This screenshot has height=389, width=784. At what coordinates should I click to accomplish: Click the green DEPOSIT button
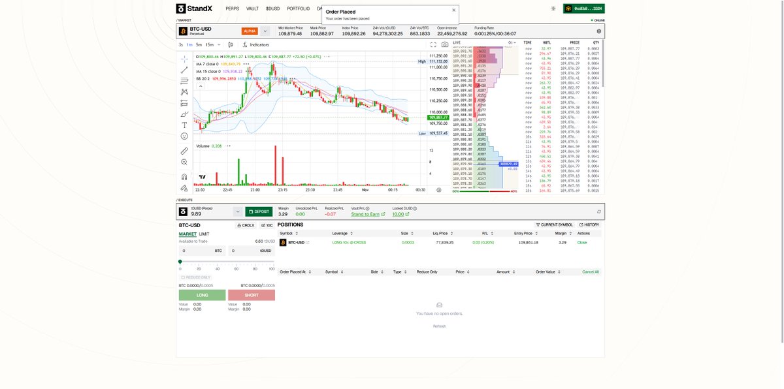click(x=259, y=211)
